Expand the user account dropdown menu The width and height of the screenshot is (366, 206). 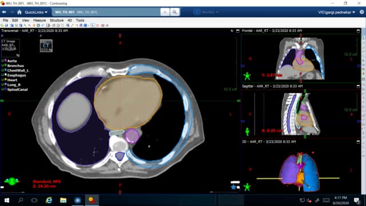tap(336, 12)
